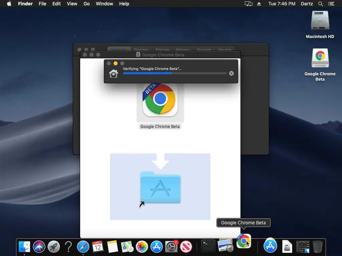Open Applications folder stack in Dock
The width and height of the screenshot is (342, 256).
pyautogui.click(x=270, y=246)
